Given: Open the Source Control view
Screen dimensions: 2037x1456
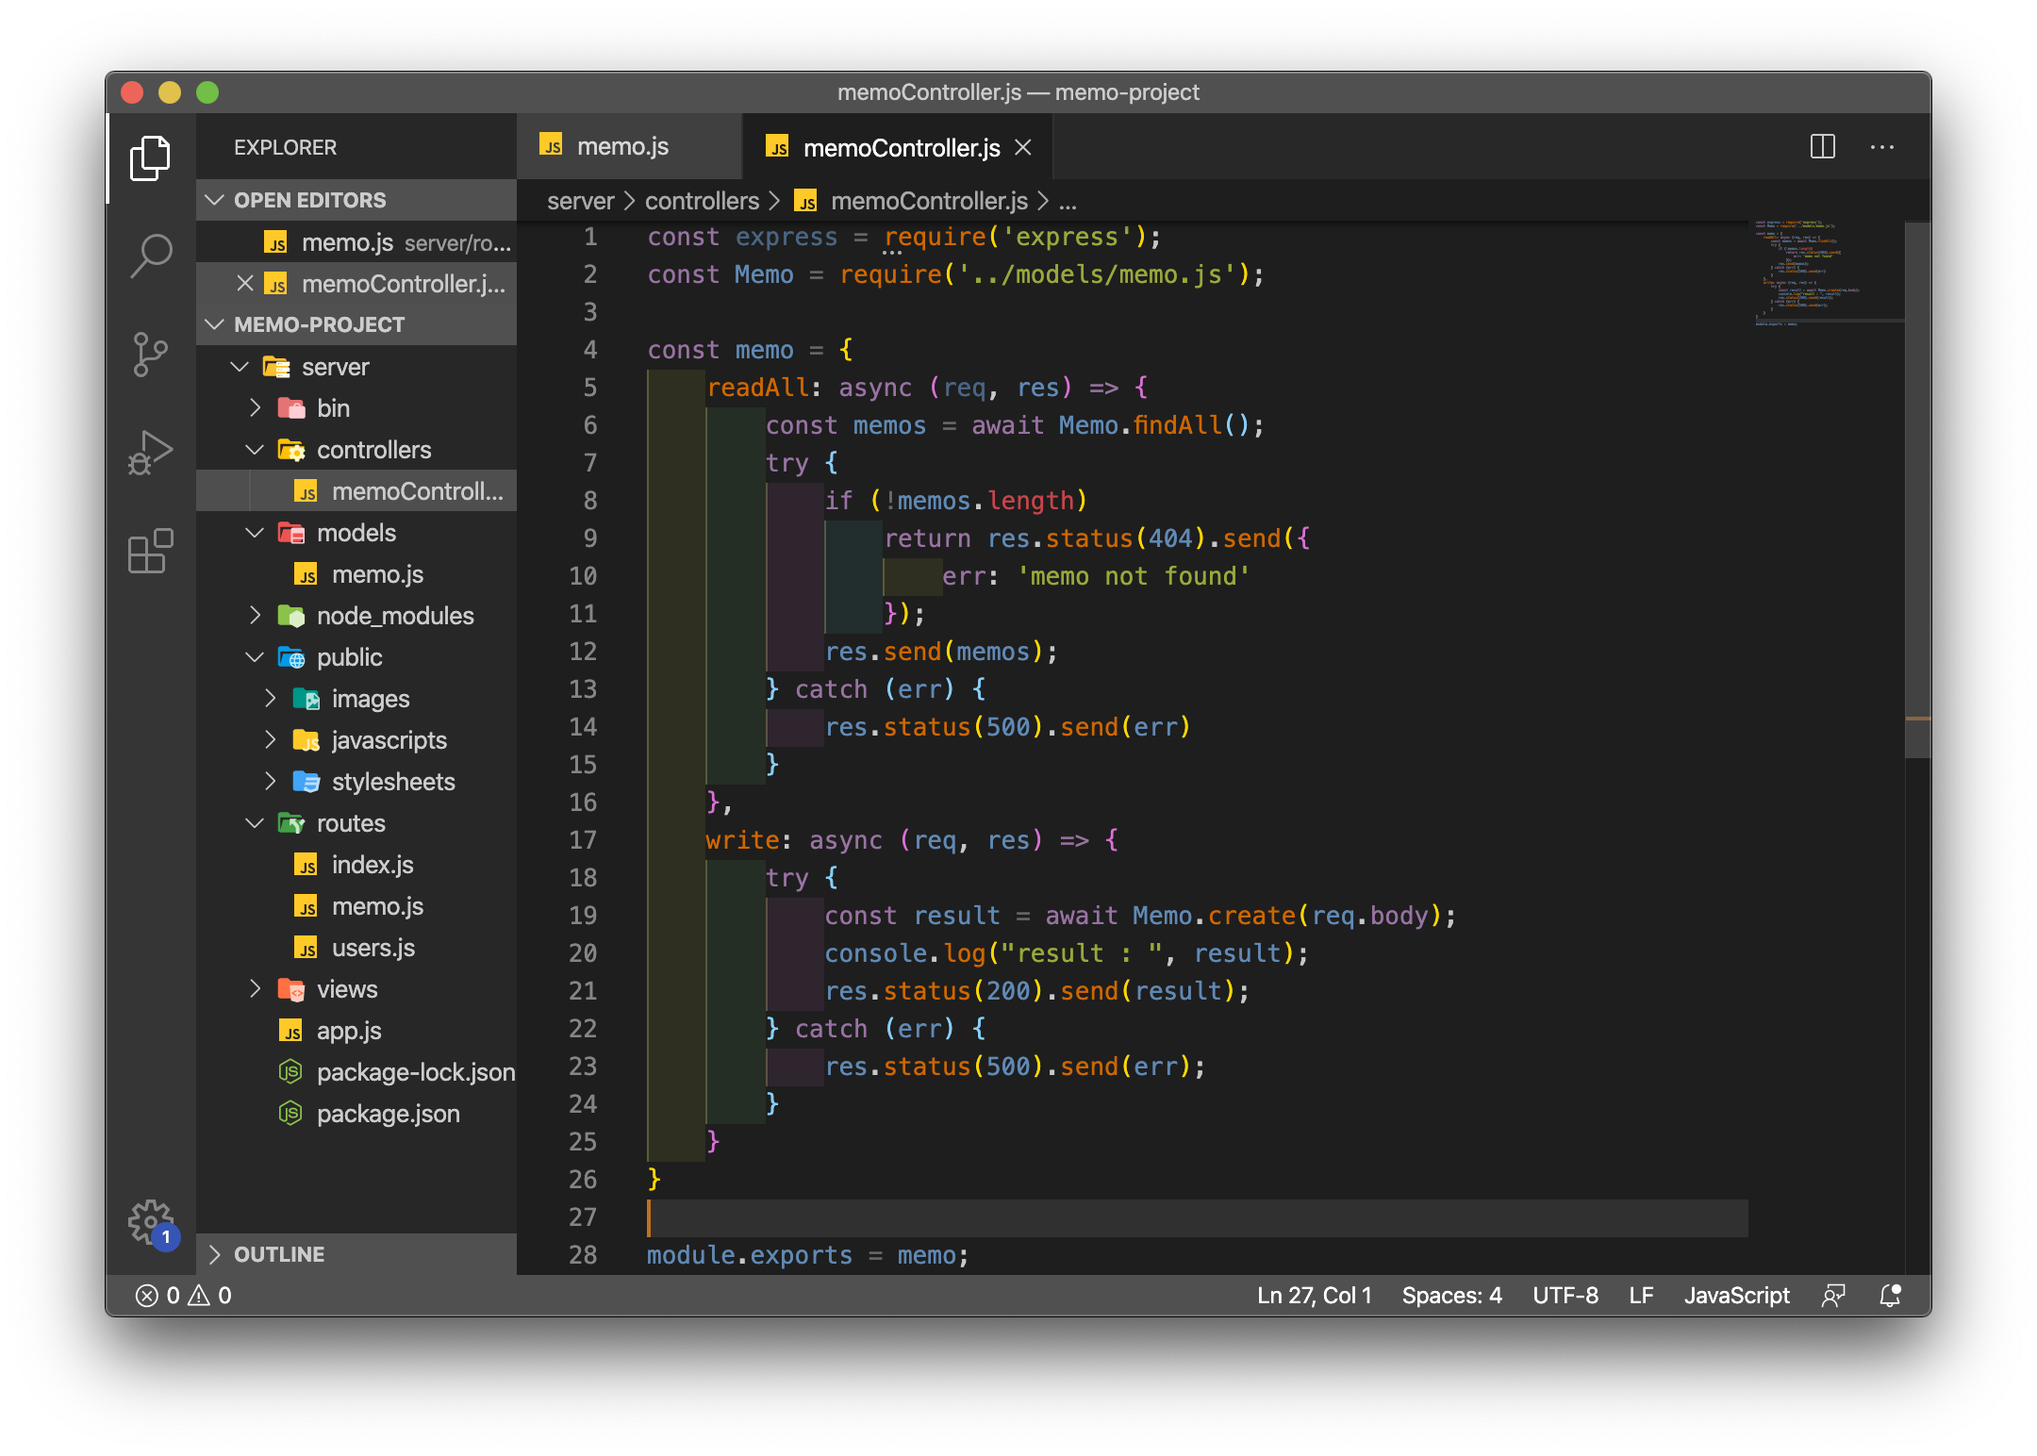Looking at the screenshot, I should tap(151, 355).
